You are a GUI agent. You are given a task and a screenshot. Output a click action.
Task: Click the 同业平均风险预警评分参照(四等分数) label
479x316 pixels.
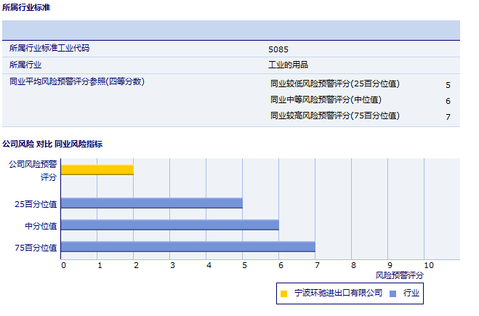[77, 81]
